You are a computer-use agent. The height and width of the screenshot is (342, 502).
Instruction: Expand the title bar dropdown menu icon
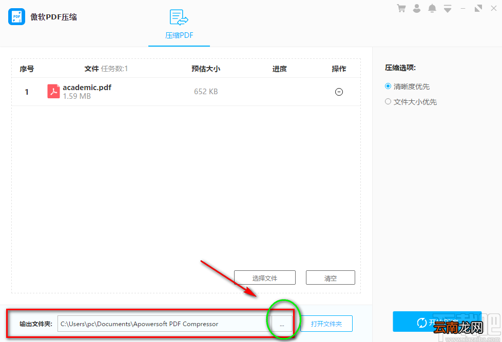(x=448, y=9)
